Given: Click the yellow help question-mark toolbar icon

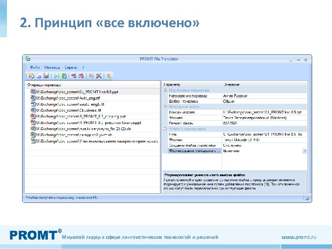Looking at the screenshot, I should pyautogui.click(x=109, y=76).
